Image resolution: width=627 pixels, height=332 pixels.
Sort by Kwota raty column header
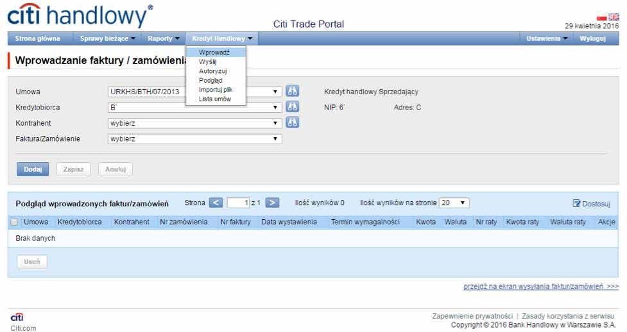[x=522, y=222]
